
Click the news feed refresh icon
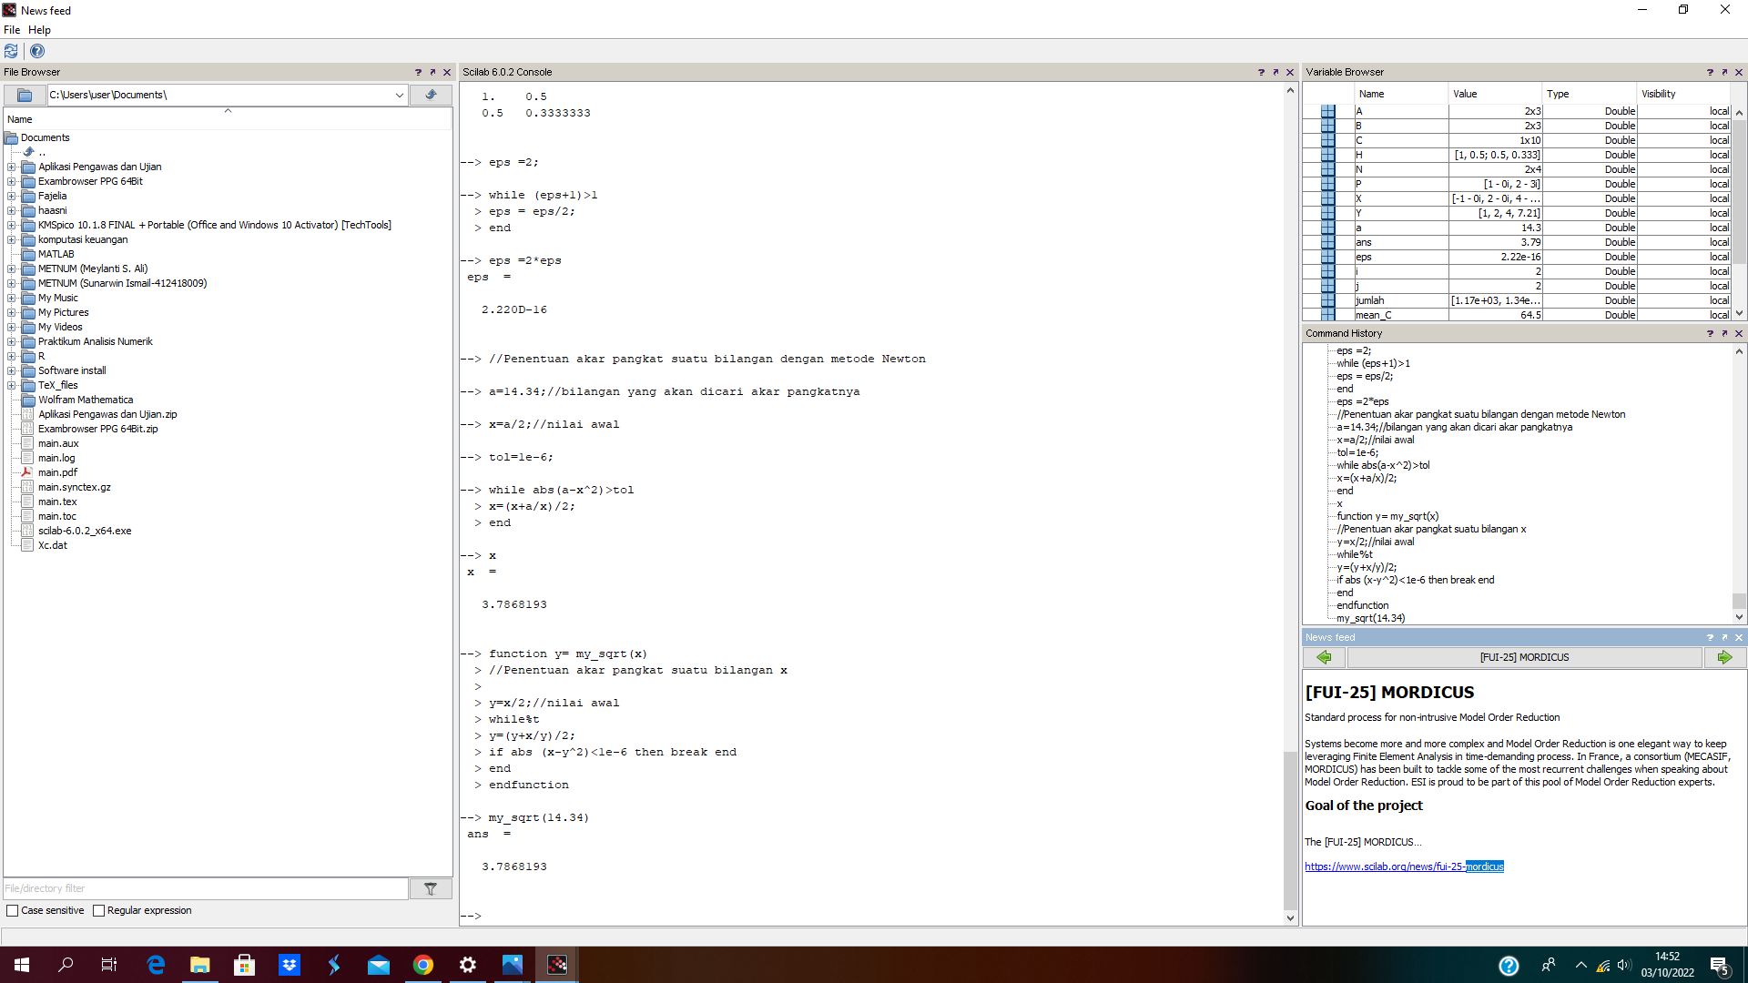11,51
